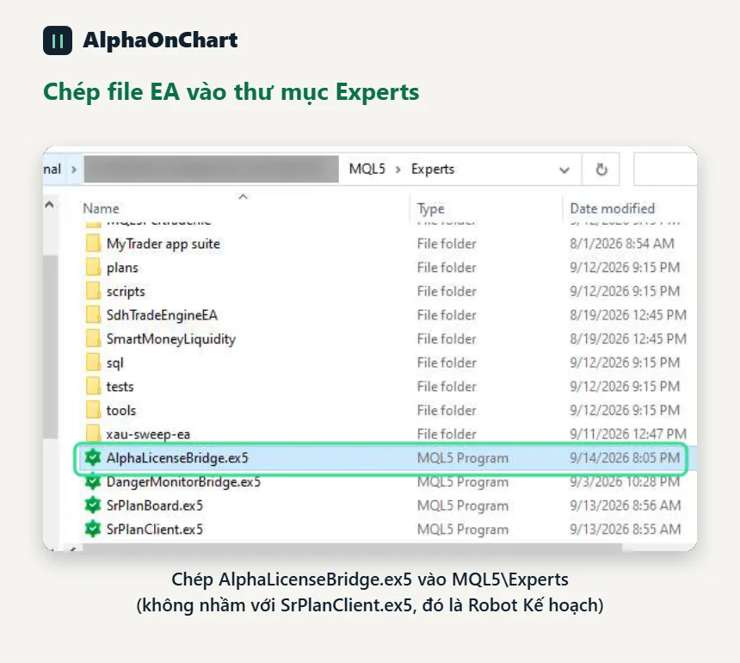Screen dimensions: 740x663
Task: Click the navigation pane vertical scrollbar thumb
Action: [x=51, y=347]
